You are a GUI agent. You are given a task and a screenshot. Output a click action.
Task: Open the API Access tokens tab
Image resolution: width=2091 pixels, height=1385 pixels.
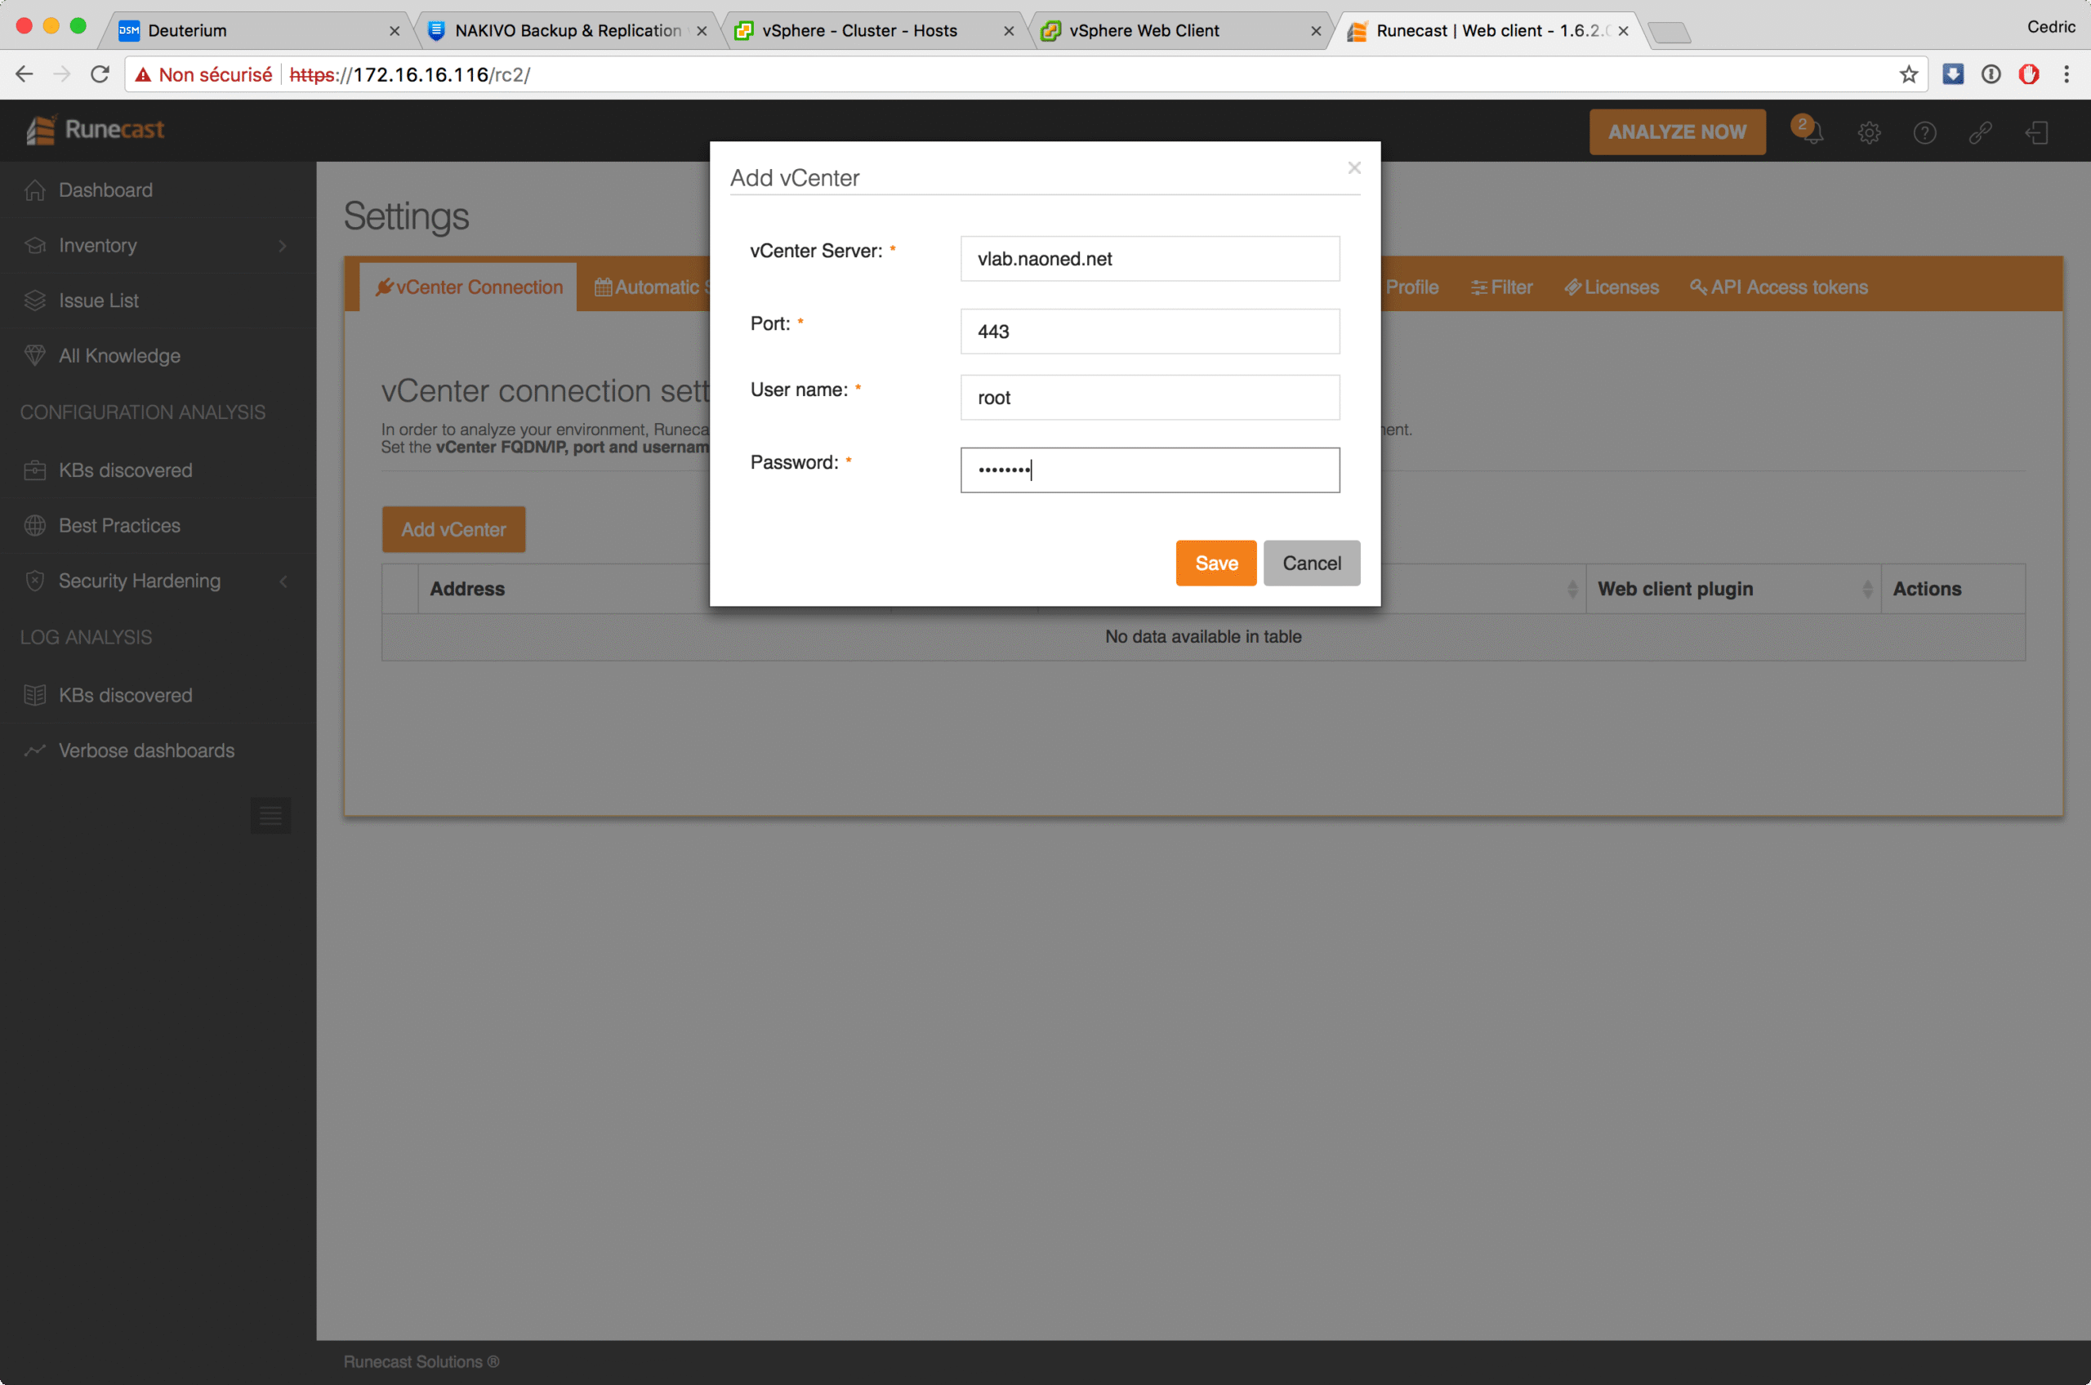[1778, 287]
